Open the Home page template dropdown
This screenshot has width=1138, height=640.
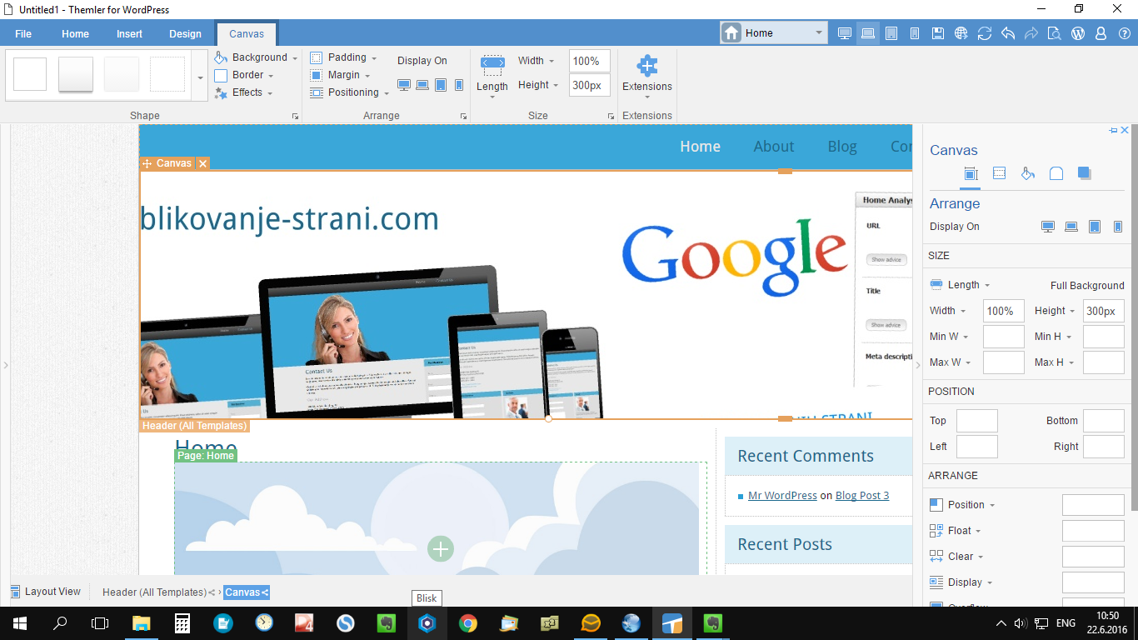point(773,33)
